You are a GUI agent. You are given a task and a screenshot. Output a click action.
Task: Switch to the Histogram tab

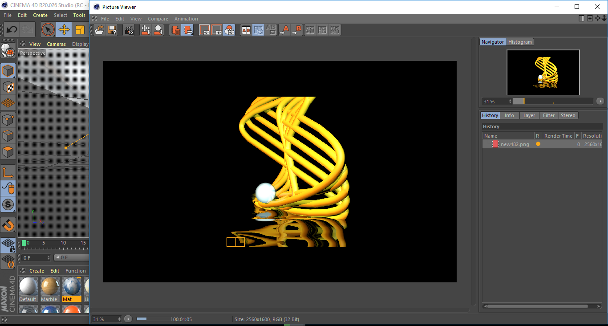point(520,42)
